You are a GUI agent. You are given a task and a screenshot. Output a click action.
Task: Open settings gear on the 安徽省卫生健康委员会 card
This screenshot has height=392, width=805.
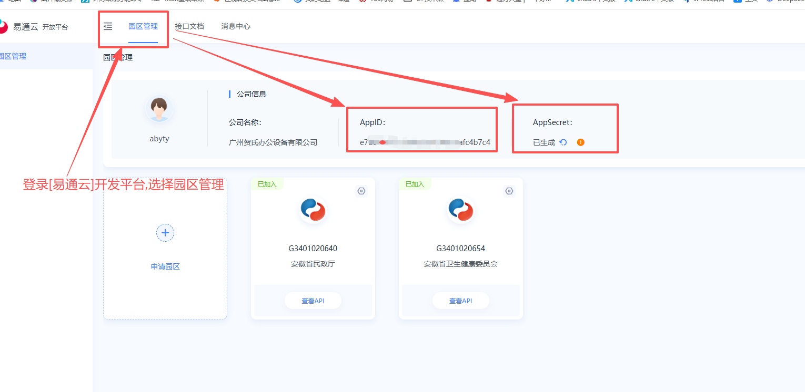pyautogui.click(x=509, y=191)
